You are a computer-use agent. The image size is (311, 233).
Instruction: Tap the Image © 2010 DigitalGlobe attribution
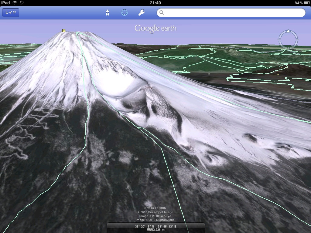pos(155,220)
